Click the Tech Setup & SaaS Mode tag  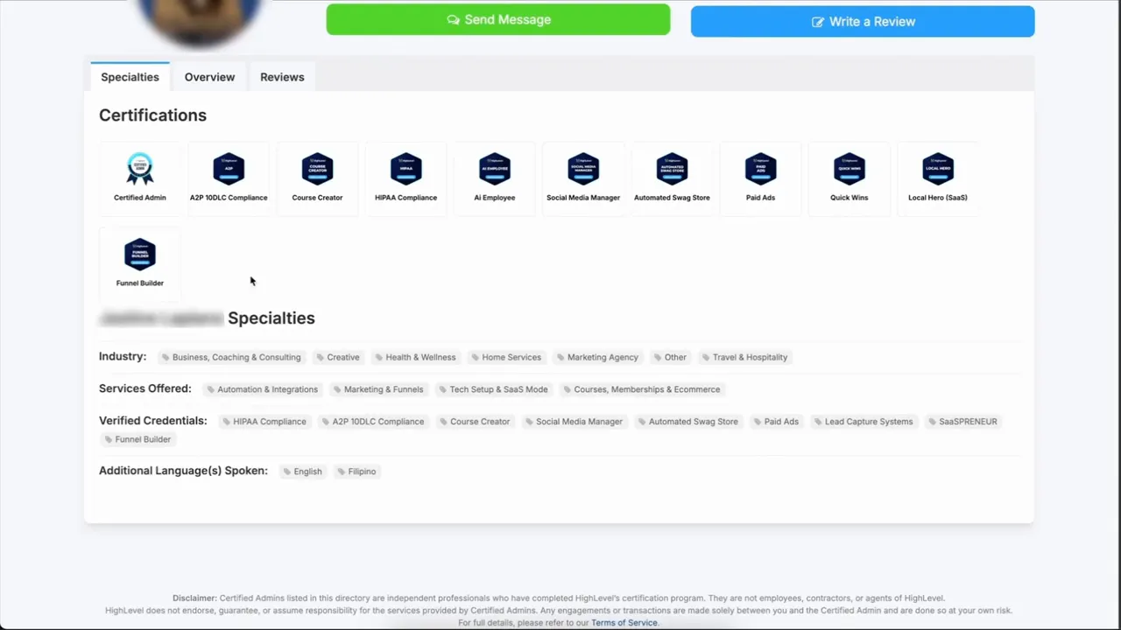[493, 389]
